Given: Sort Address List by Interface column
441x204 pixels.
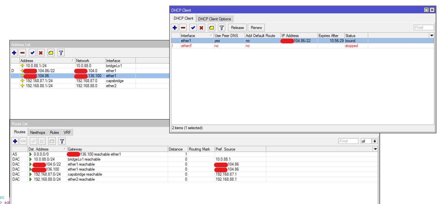Looking at the screenshot, I should (120, 61).
